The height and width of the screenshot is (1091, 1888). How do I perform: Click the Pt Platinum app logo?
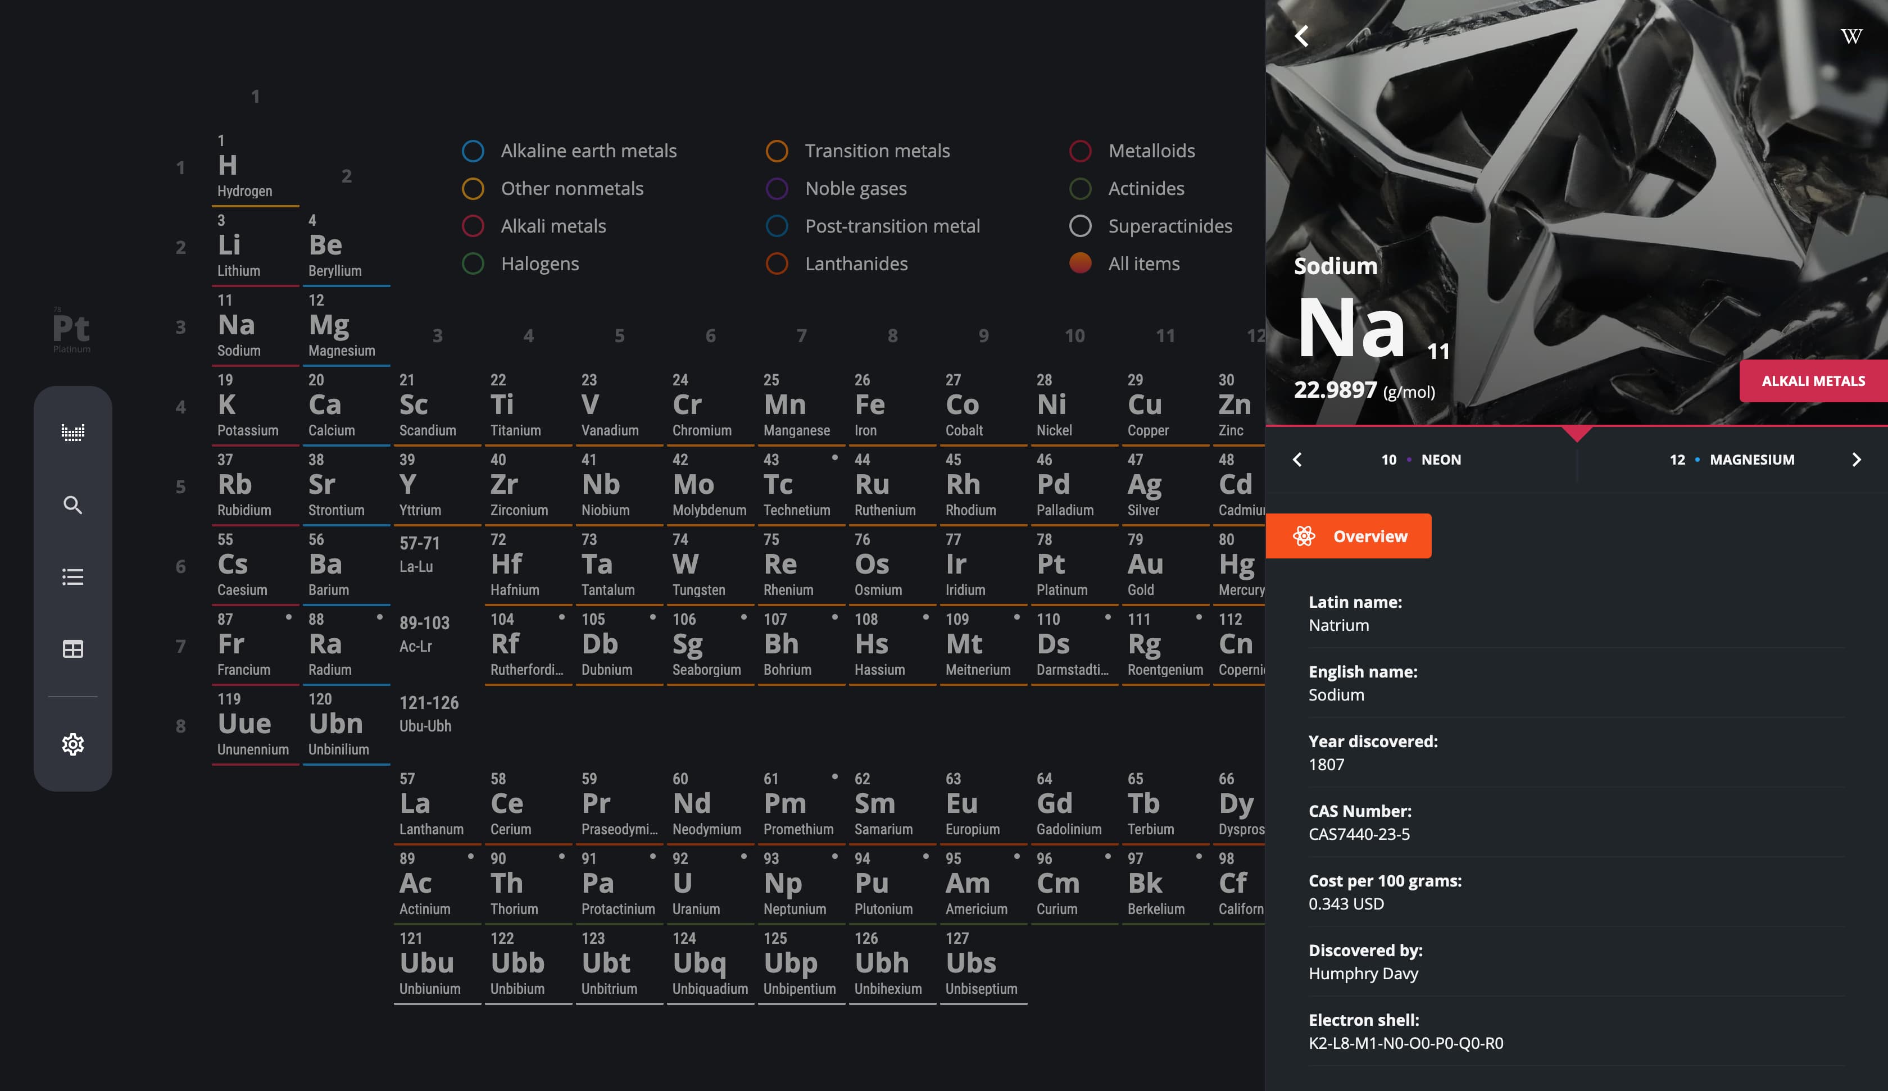click(71, 330)
